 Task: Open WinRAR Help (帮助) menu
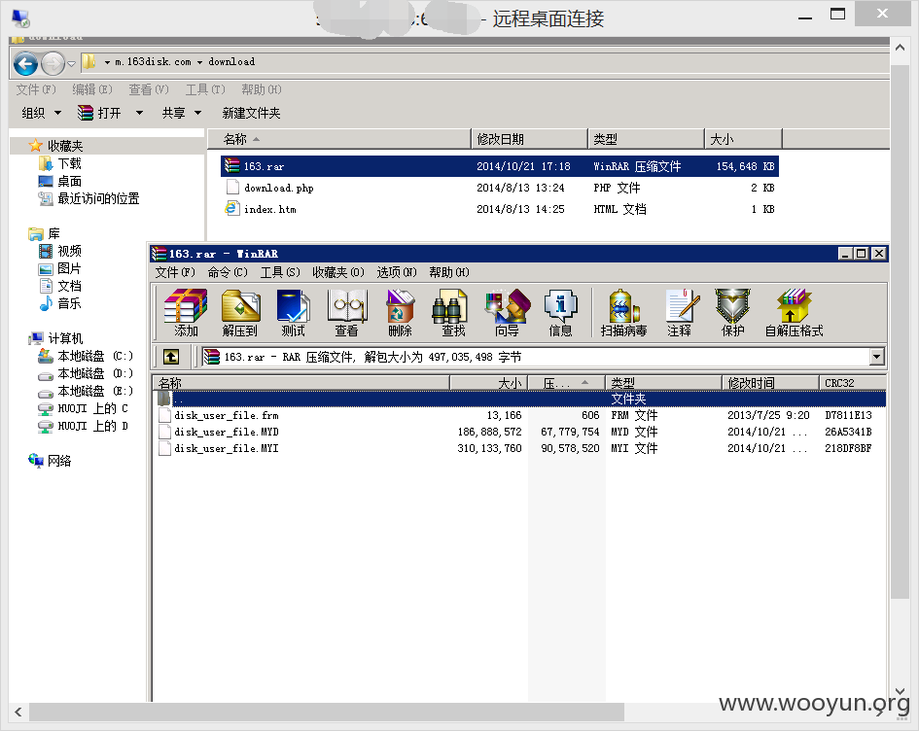pos(449,272)
